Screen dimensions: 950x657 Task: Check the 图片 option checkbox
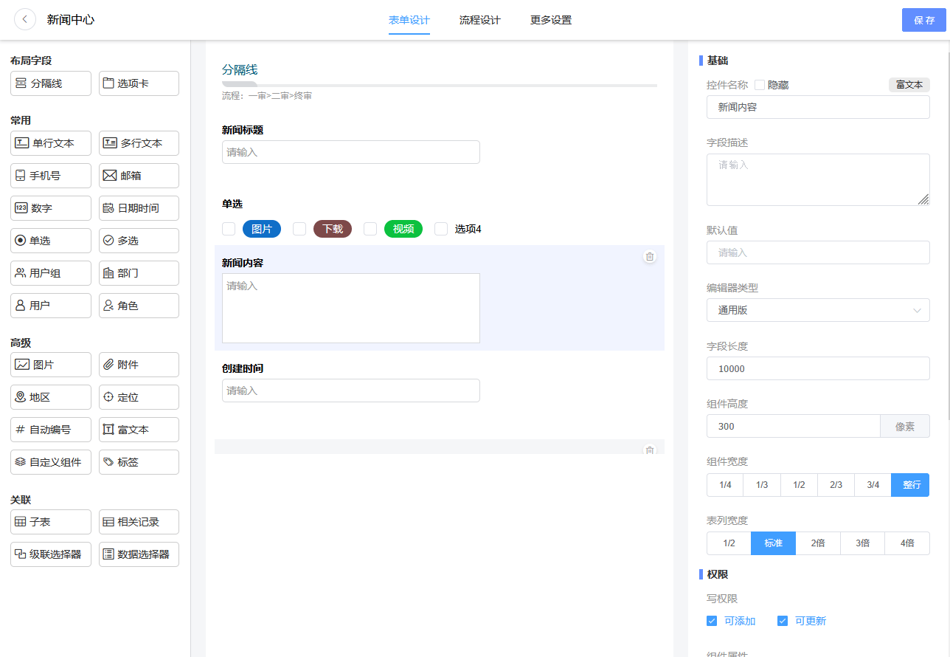pyautogui.click(x=229, y=229)
